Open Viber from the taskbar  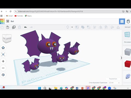pos(88,88)
